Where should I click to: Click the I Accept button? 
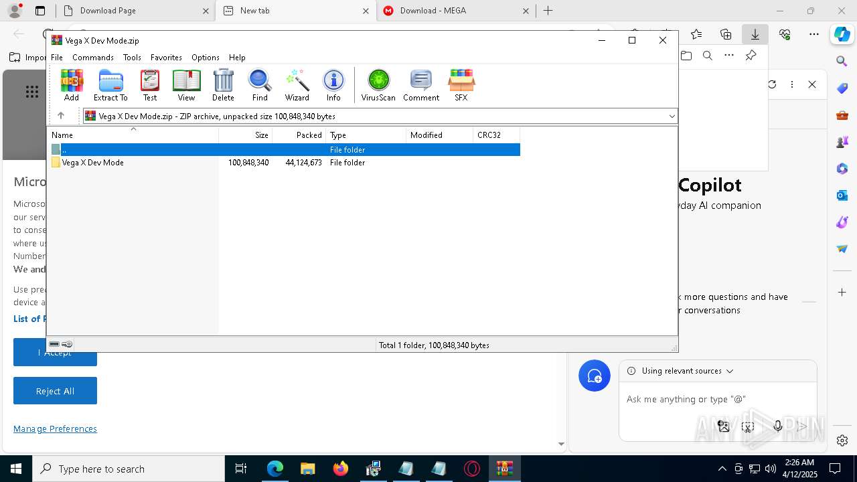point(55,352)
